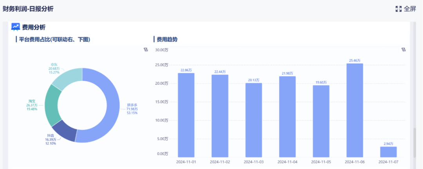The width and height of the screenshot is (423, 169).
Task: Click the 2024-11-01 bar
Action: pyautogui.click(x=186, y=115)
